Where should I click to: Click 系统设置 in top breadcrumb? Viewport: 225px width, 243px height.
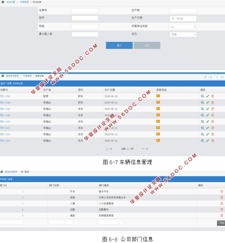(11, 2)
